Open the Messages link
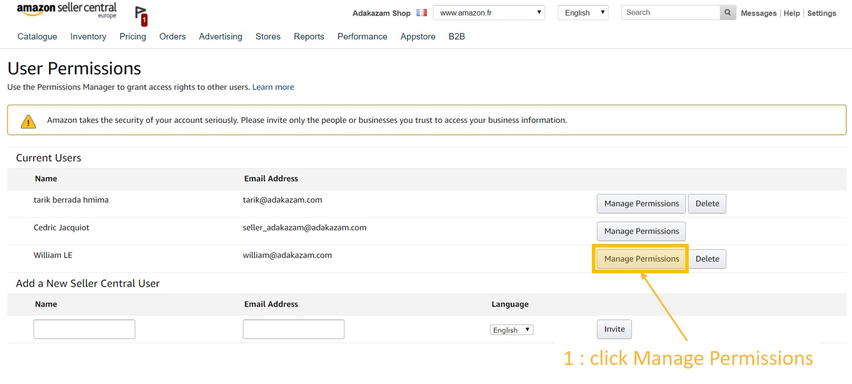The image size is (852, 384). point(758,13)
